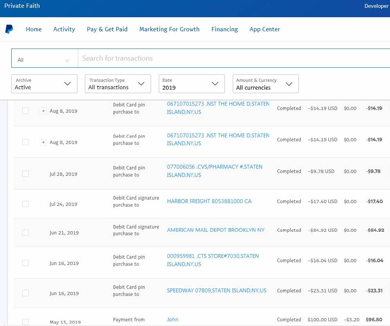390x326 pixels.
Task: Open the Date 2019 dropdown
Action: tap(192, 84)
